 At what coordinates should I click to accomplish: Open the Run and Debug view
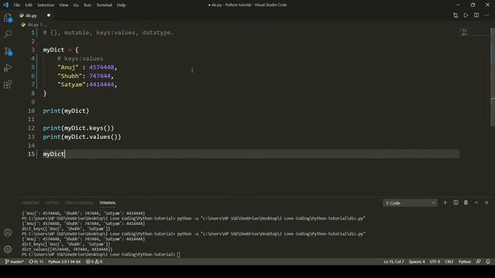[x=8, y=68]
